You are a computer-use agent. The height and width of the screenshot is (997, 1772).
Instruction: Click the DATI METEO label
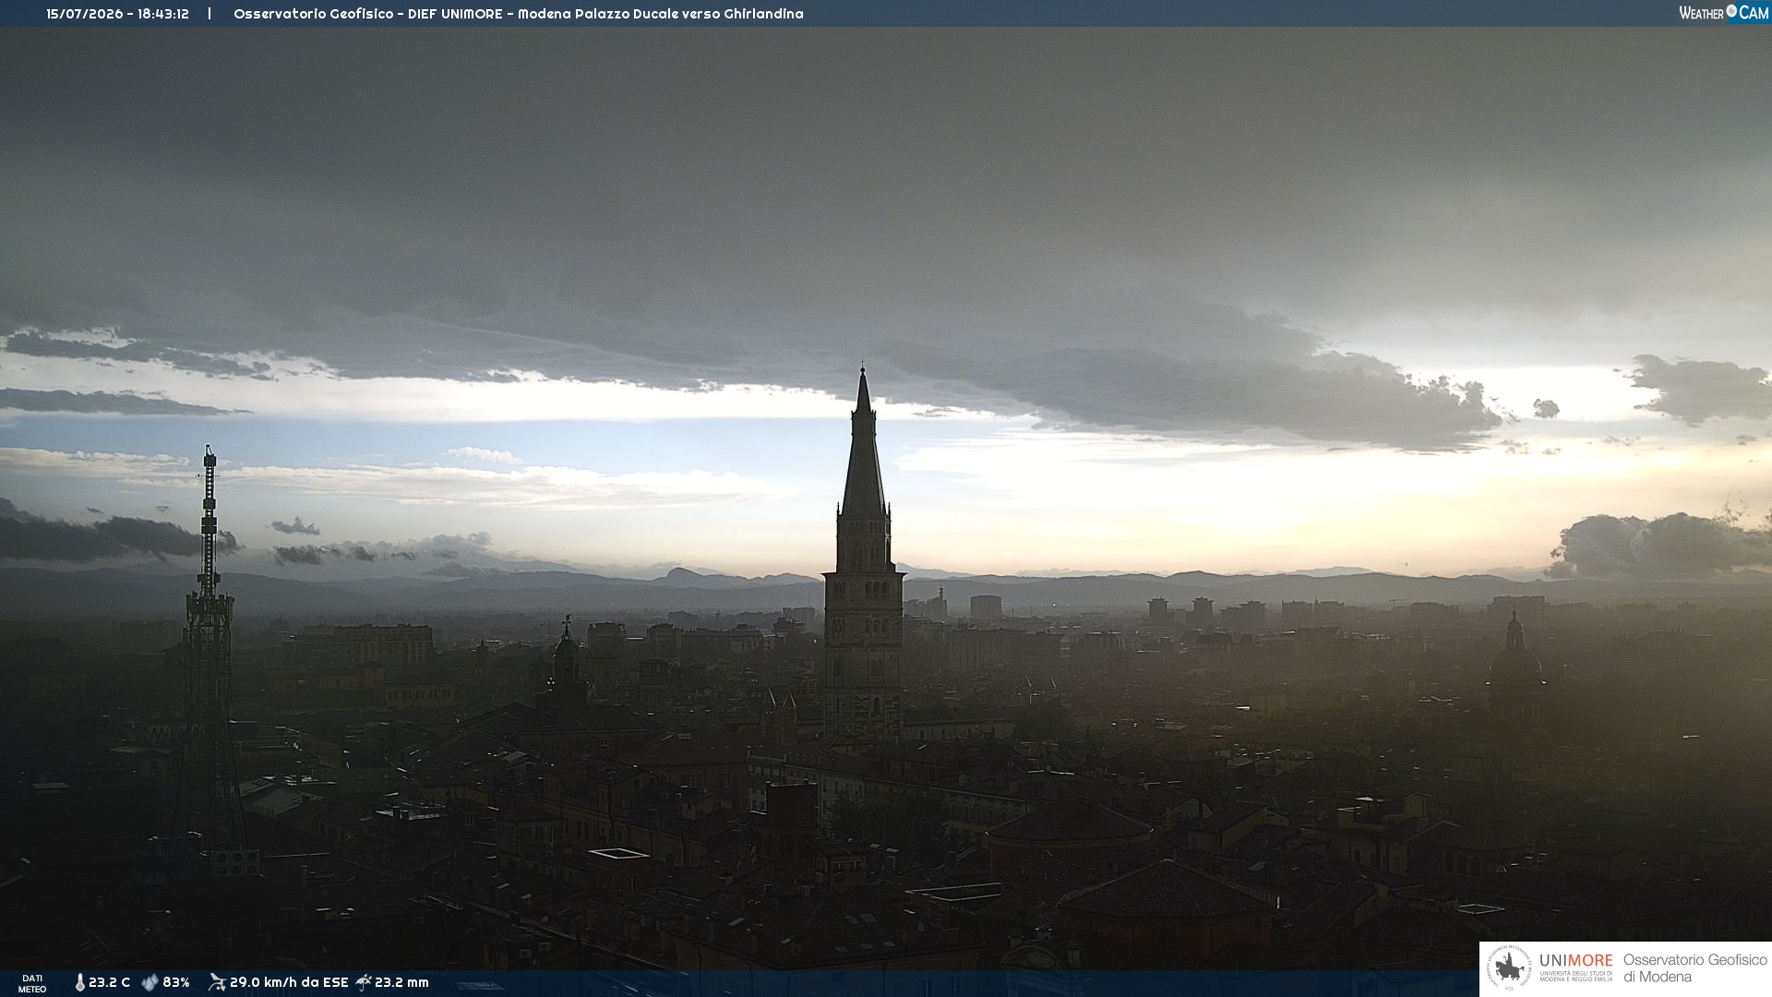tap(32, 983)
